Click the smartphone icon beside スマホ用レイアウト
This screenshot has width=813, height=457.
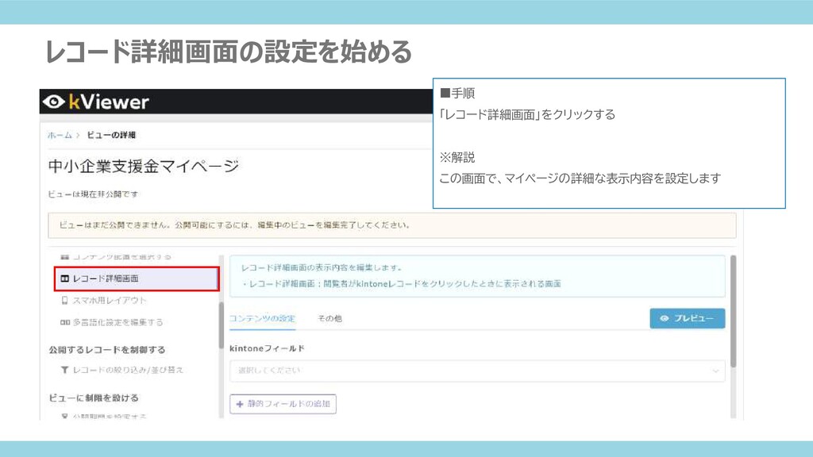click(64, 301)
